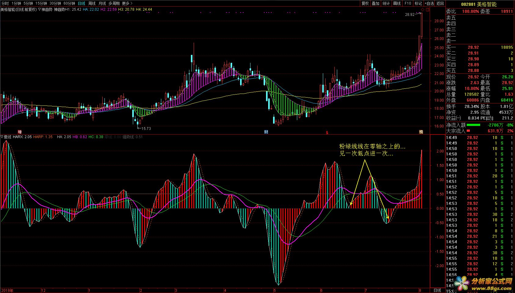This screenshot has width=515, height=293.
Task: Switch to 月线 monthly chart
Action: tap(102, 3)
